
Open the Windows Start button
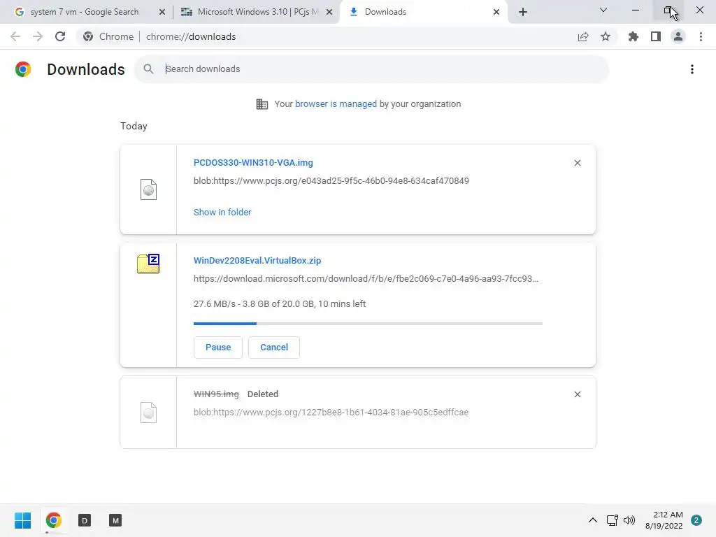pyautogui.click(x=22, y=520)
